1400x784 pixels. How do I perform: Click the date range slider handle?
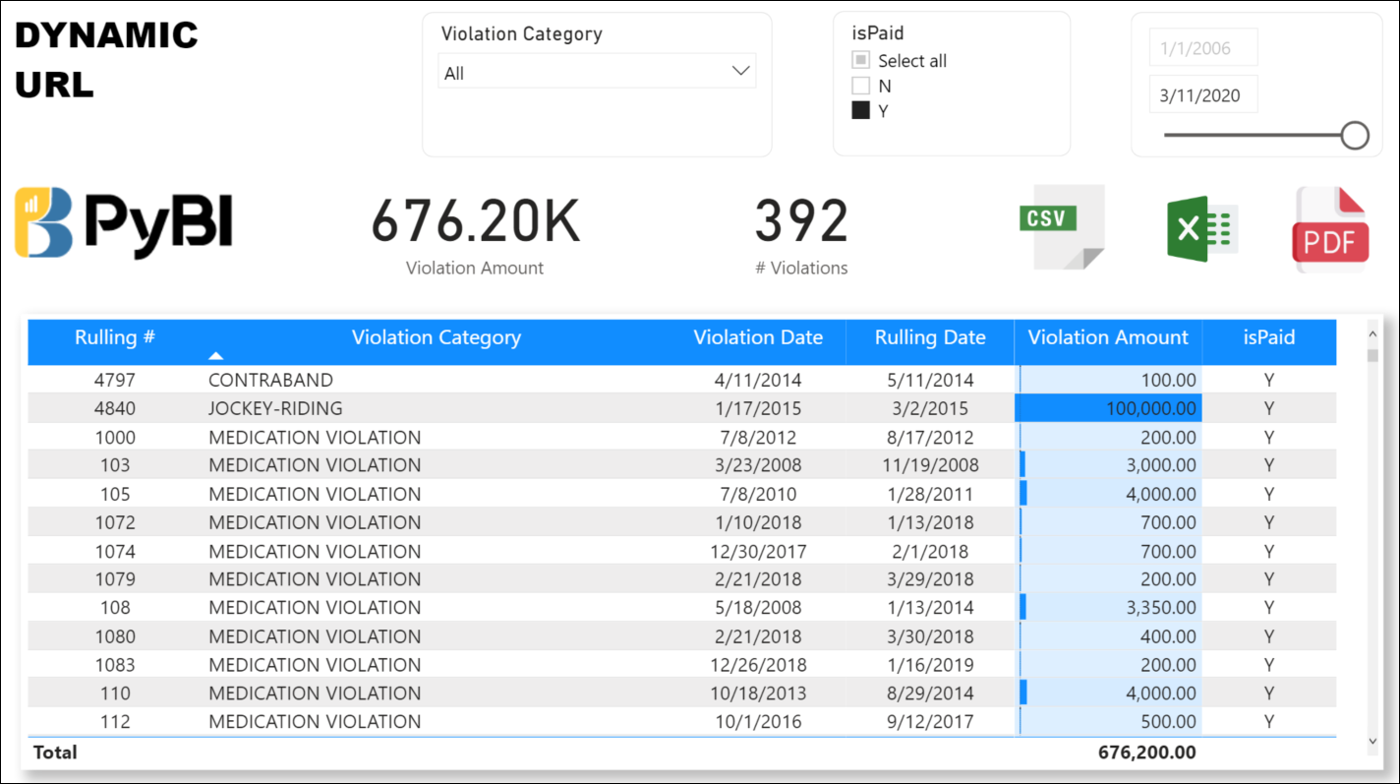click(x=1355, y=135)
